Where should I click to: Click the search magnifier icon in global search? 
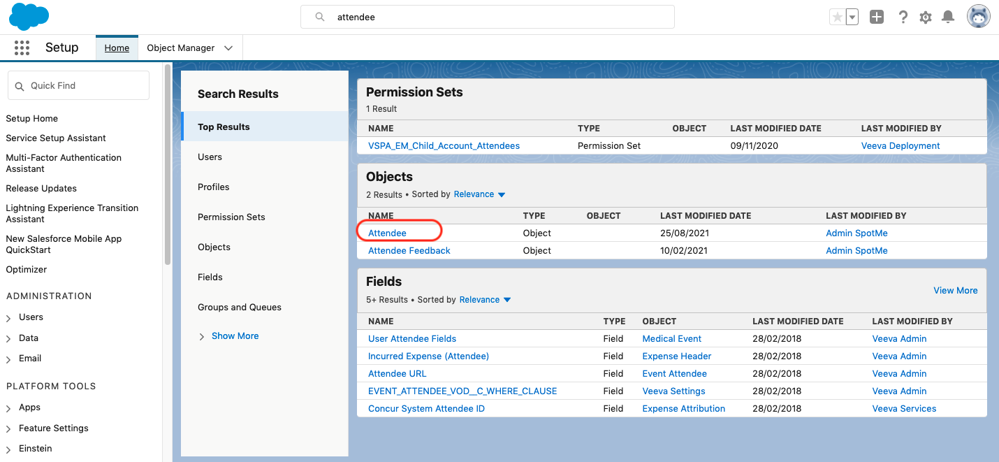[320, 17]
